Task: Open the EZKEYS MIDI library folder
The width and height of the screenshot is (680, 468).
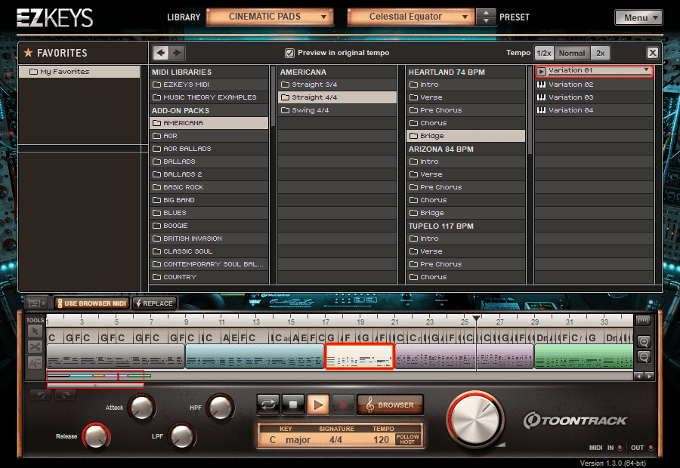Action: [x=209, y=85]
